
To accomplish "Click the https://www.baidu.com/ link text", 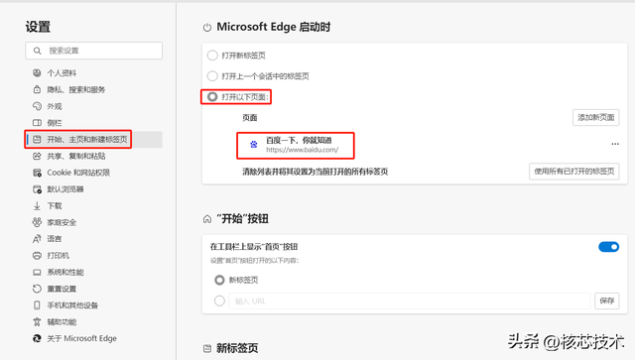I will (302, 150).
